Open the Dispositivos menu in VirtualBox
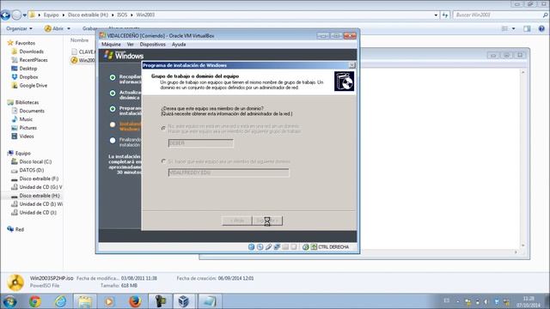Screen dimensions: 550x309 tap(153, 45)
